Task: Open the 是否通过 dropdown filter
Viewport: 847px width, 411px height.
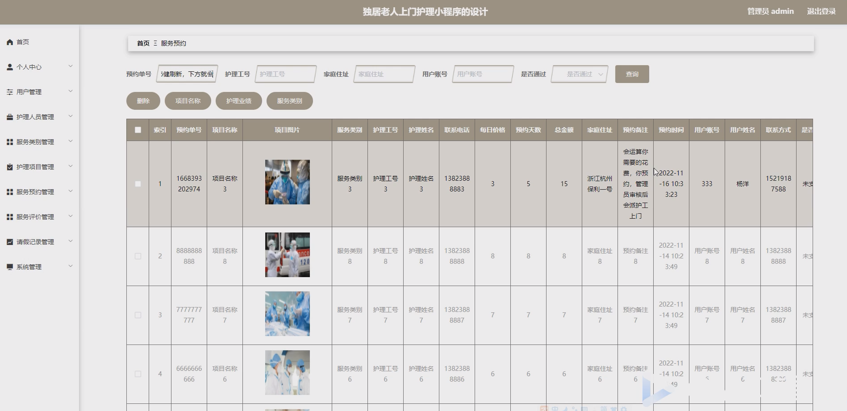Action: click(580, 74)
